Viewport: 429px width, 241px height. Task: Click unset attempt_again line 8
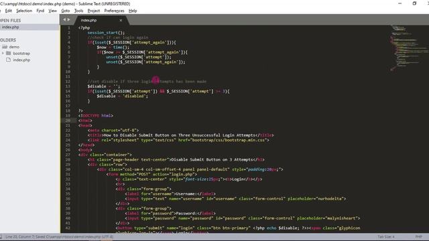click(x=145, y=62)
